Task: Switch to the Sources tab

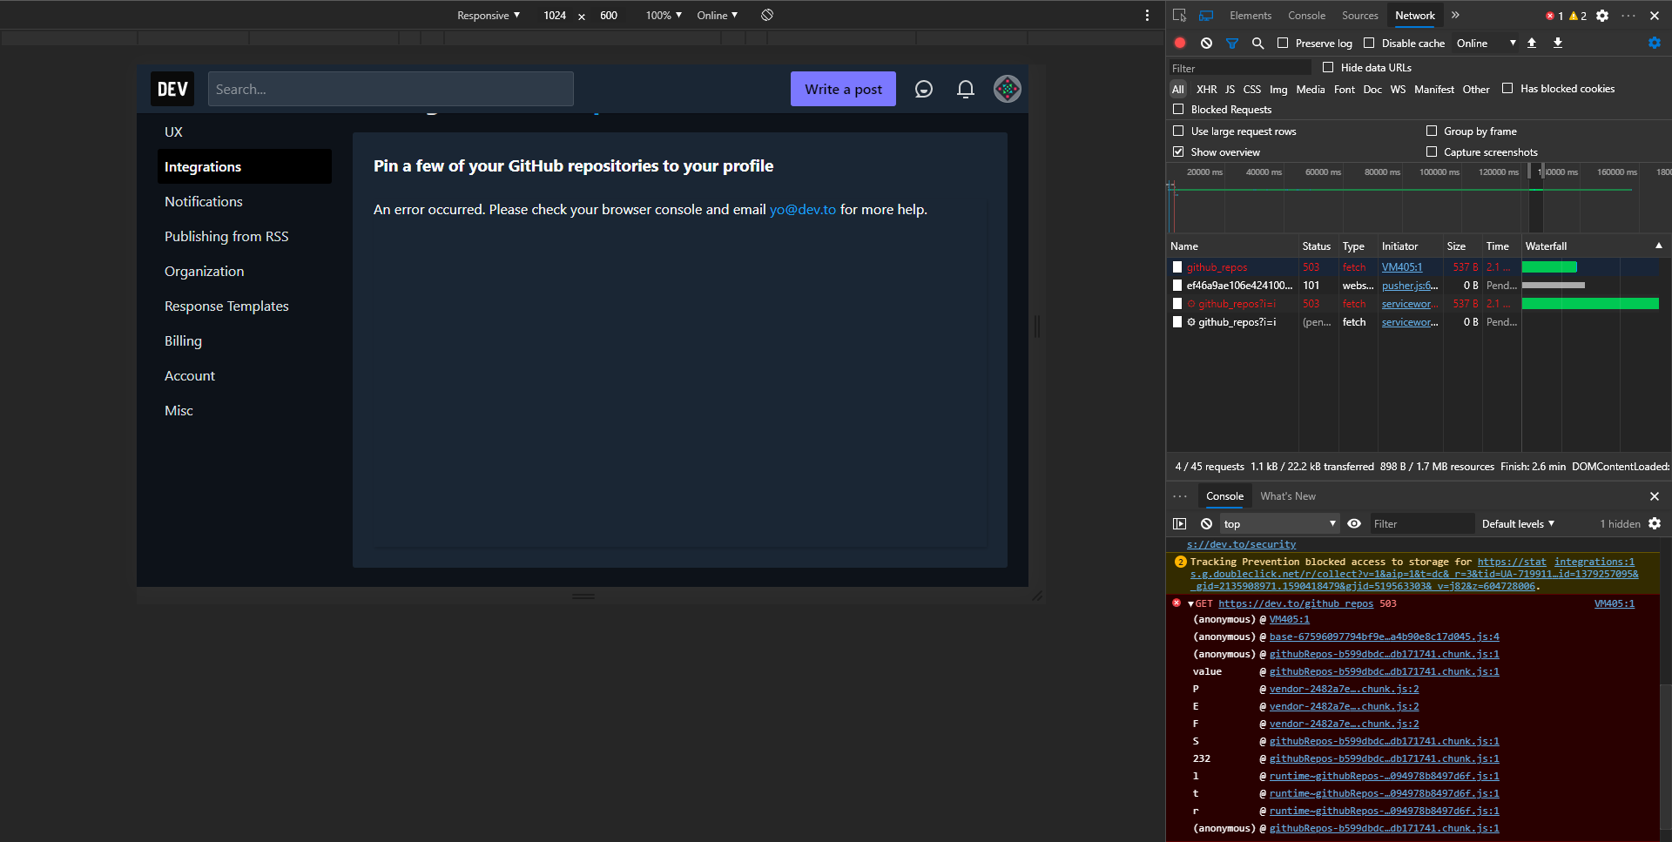Action: click(x=1359, y=15)
